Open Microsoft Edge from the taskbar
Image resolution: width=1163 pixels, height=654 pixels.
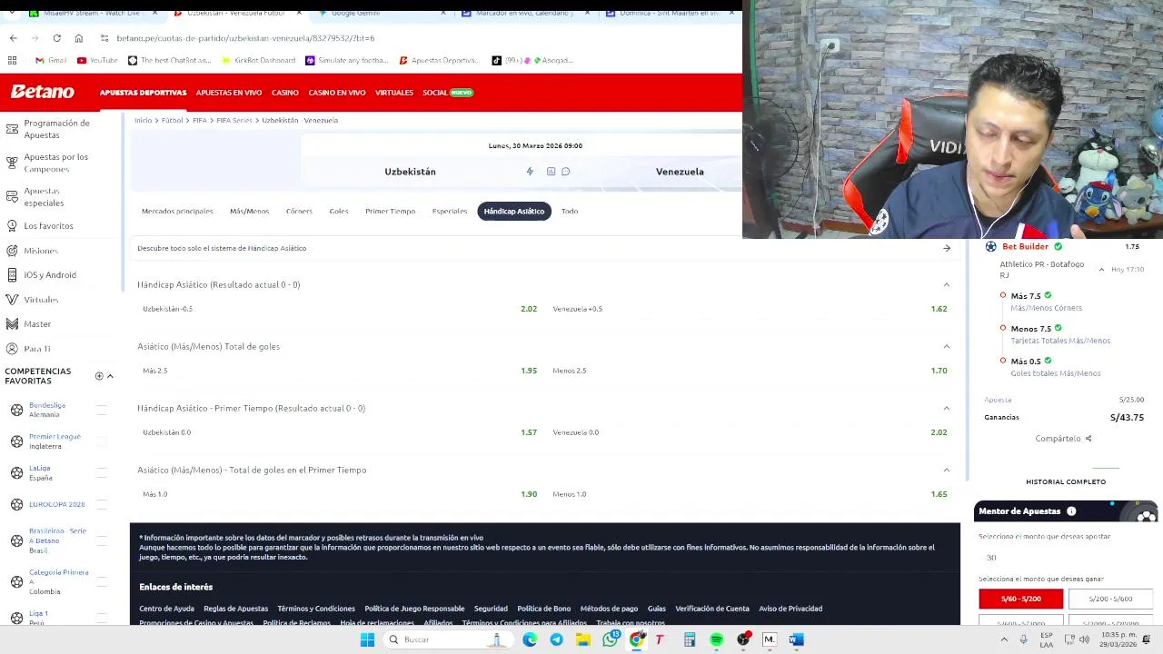(530, 639)
